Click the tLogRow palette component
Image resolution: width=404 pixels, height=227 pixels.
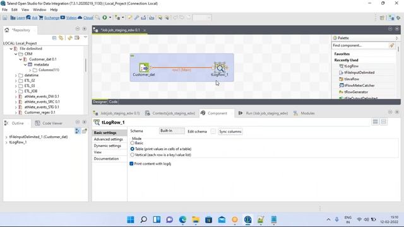(351, 66)
